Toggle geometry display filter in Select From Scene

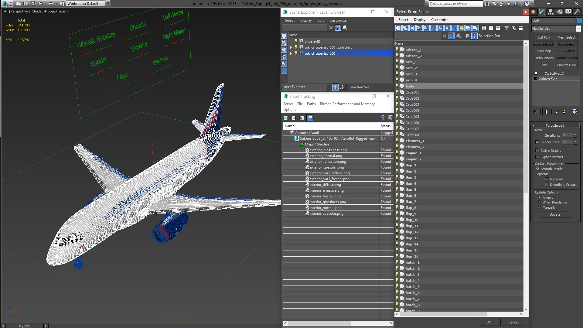tap(398, 28)
